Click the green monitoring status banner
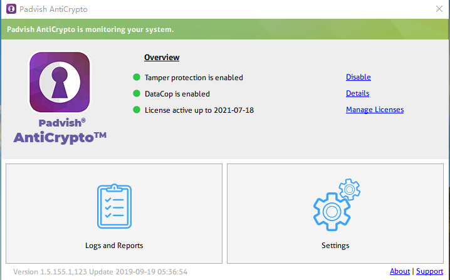450x280 pixels. tap(225, 29)
